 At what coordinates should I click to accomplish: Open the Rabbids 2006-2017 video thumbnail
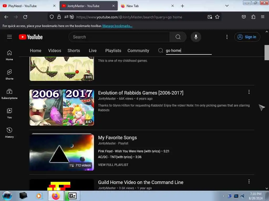[x=62, y=108]
